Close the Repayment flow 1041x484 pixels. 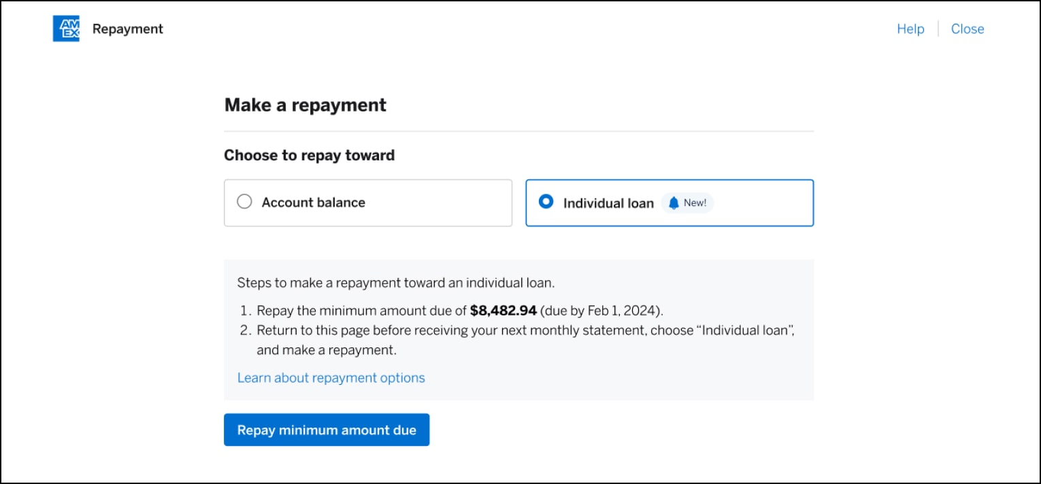click(968, 29)
